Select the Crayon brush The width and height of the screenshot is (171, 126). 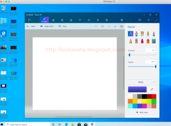tap(142, 41)
